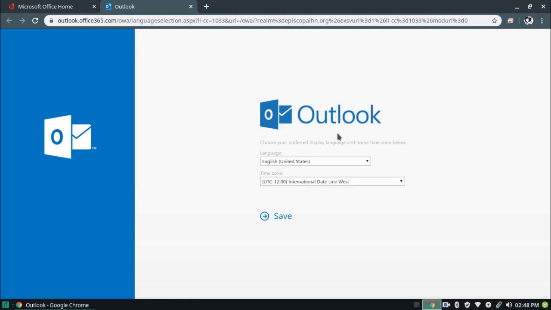Open the Chrome profile avatar
This screenshot has width=551, height=310.
pos(529,20)
